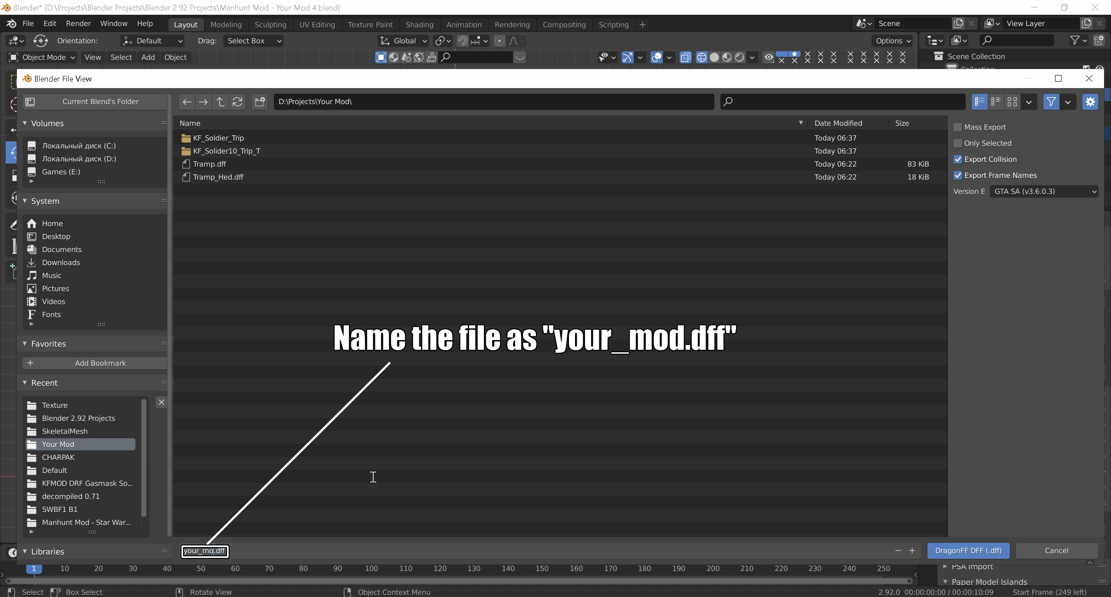The image size is (1111, 597).
Task: Click the recent folders list scrollbar
Action: pos(144,458)
